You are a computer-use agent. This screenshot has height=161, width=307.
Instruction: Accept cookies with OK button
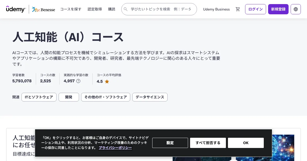[x=246, y=143]
